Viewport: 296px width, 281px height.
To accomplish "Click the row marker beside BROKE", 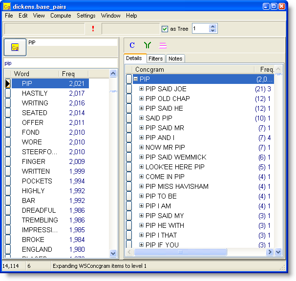I will point(8,240).
